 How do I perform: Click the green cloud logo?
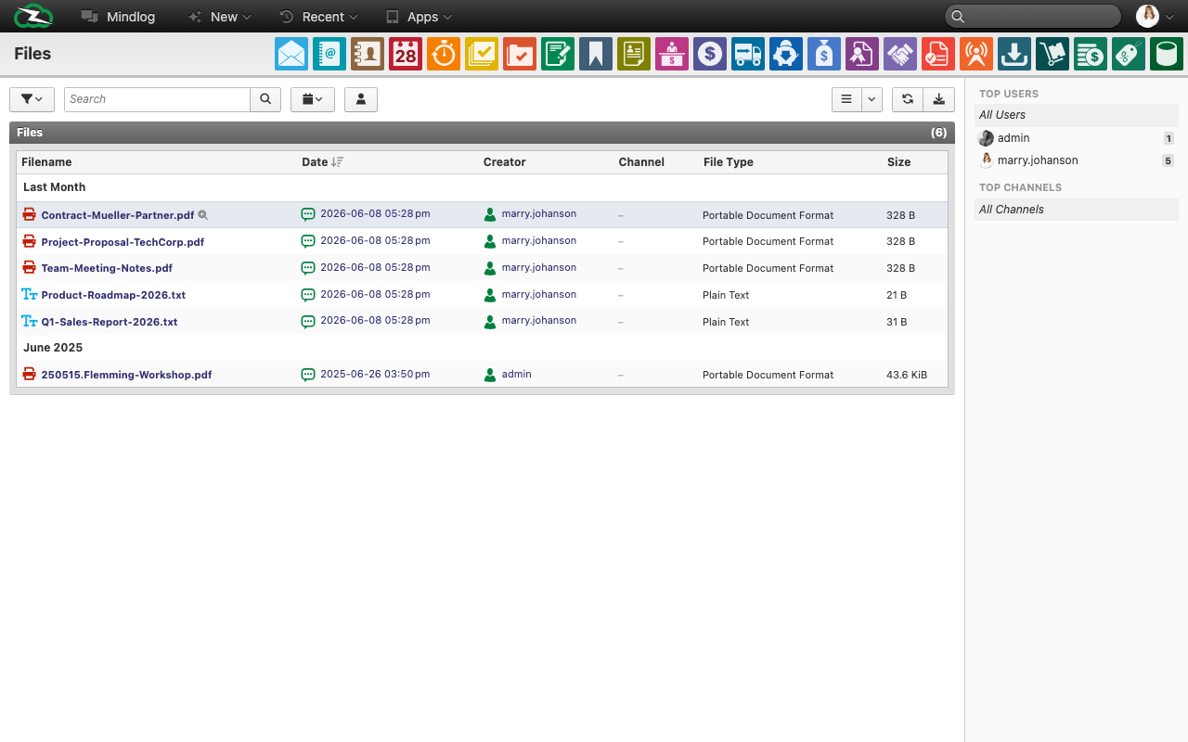click(x=33, y=17)
